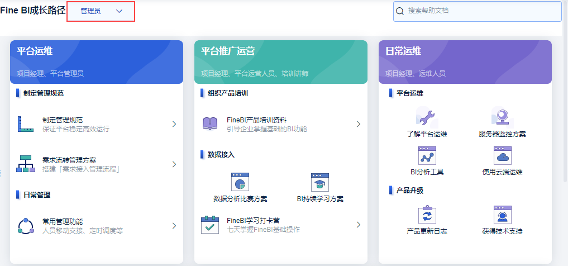Expand the 需求流转管理方案 row chevron

tap(174, 164)
